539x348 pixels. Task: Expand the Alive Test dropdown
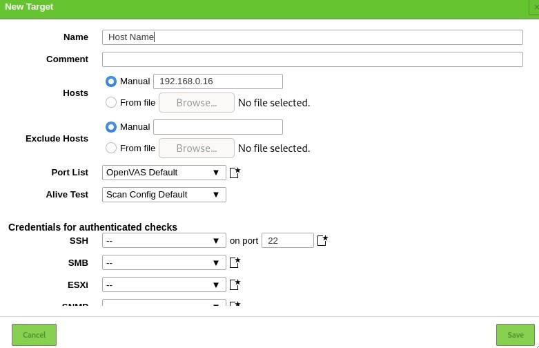point(164,195)
